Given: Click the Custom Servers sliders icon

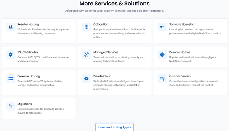Looking at the screenshot, I should (162, 79).
